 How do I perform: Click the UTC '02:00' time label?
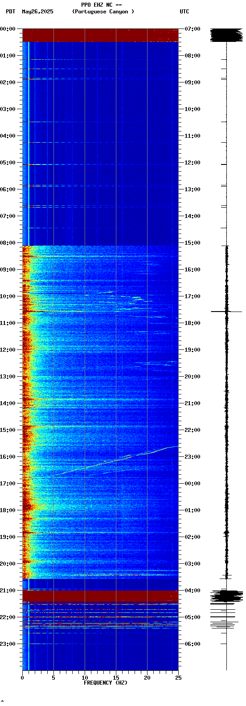tap(193, 537)
